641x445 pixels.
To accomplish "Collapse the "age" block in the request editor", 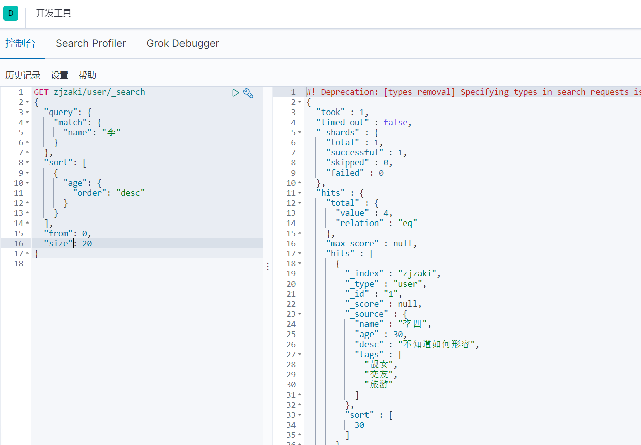I will click(27, 183).
